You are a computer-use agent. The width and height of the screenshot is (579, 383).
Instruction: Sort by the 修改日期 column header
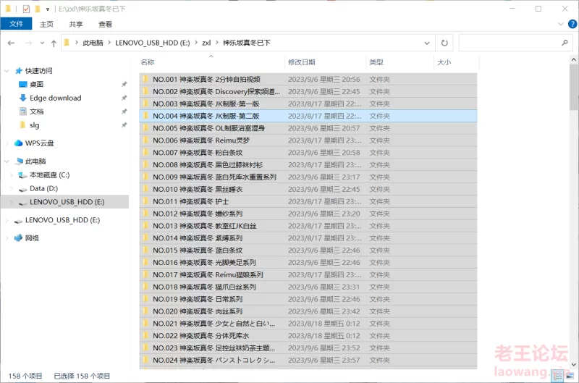(326, 62)
